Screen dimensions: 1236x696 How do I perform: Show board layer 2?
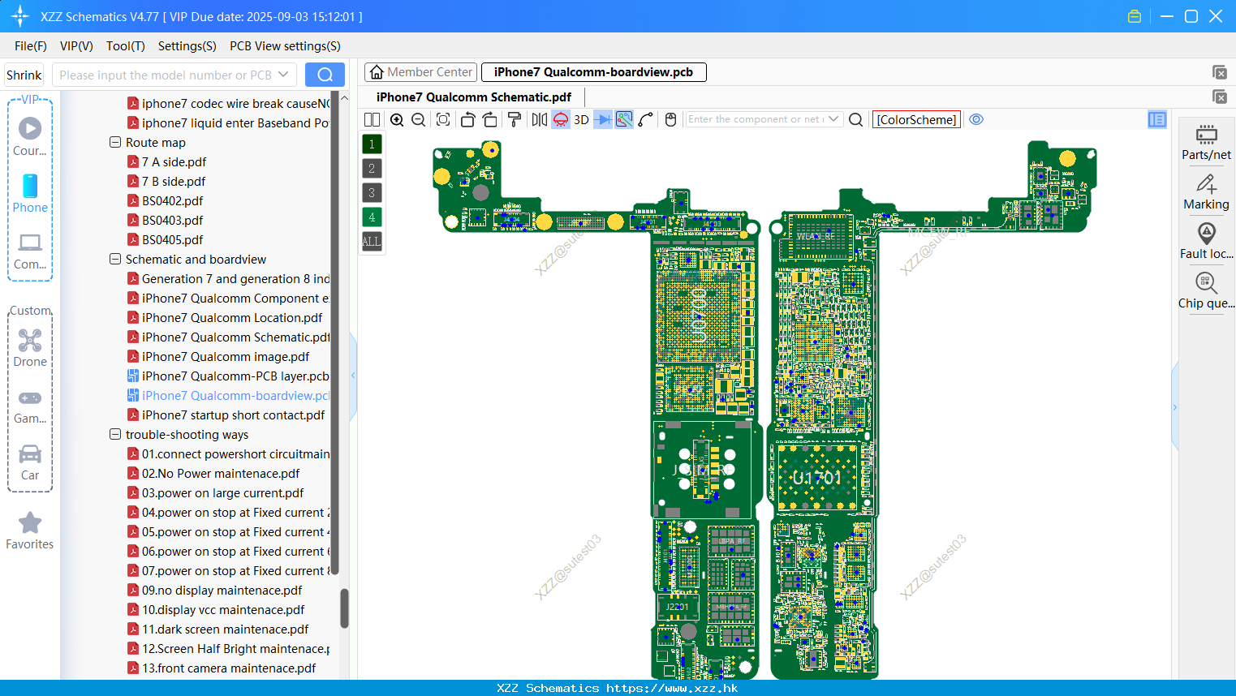pos(372,169)
